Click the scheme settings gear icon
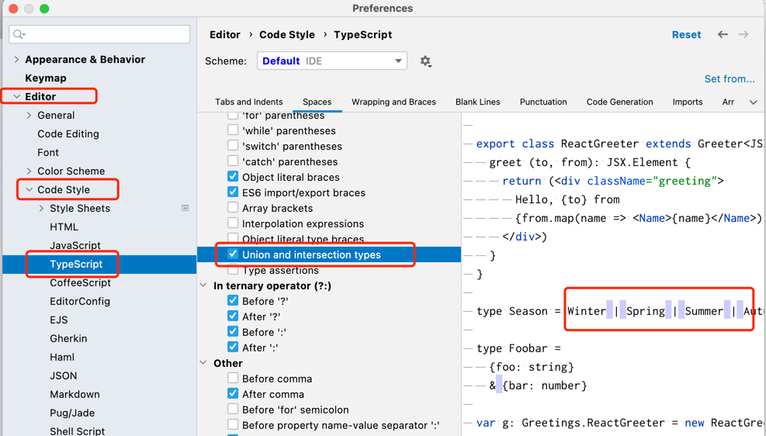Viewport: 766px width, 436px height. 425,61
